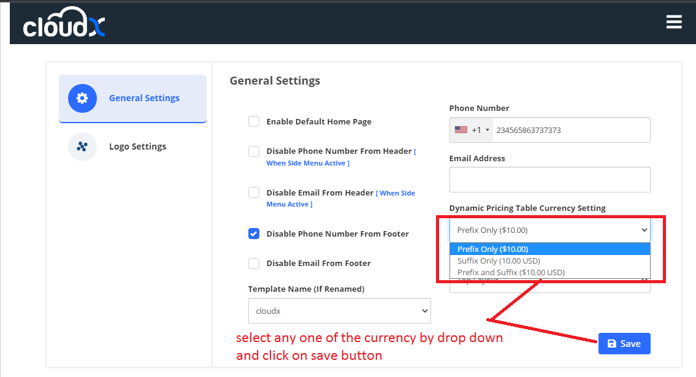Enable Default Home Page checkbox
Image resolution: width=696 pixels, height=377 pixels.
(254, 121)
